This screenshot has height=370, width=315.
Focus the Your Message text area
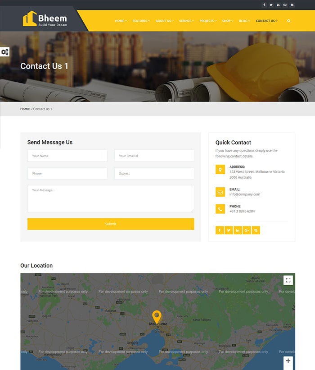click(110, 199)
